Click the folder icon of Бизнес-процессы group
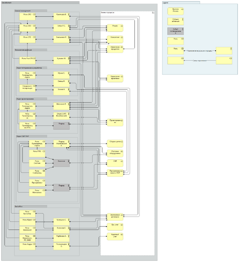 [x=153, y=13]
